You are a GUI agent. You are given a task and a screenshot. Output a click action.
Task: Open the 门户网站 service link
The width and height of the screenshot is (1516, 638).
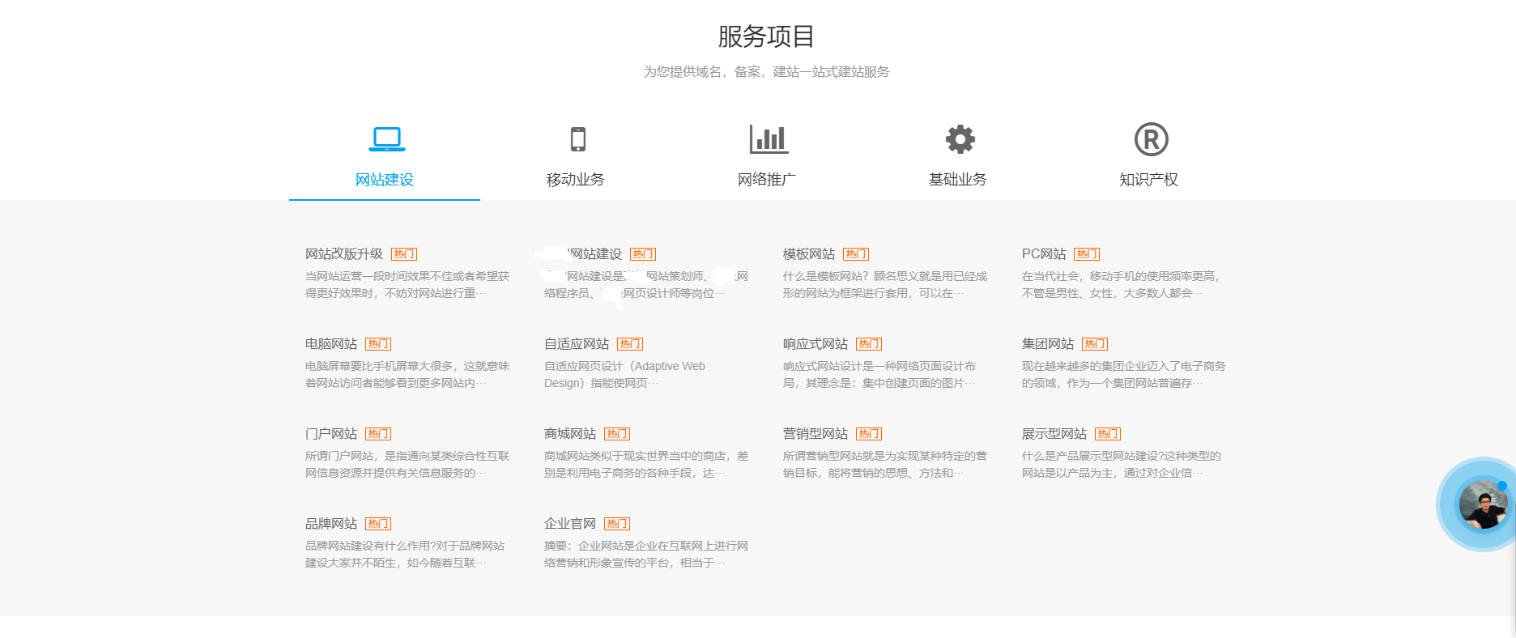coord(331,434)
